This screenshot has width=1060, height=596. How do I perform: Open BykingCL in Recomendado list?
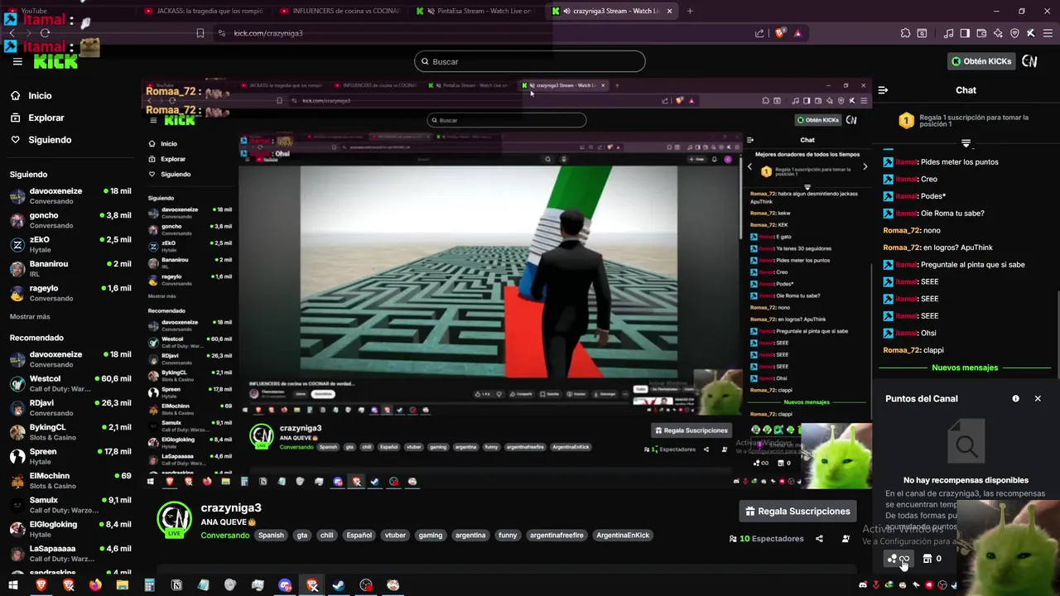(70, 432)
